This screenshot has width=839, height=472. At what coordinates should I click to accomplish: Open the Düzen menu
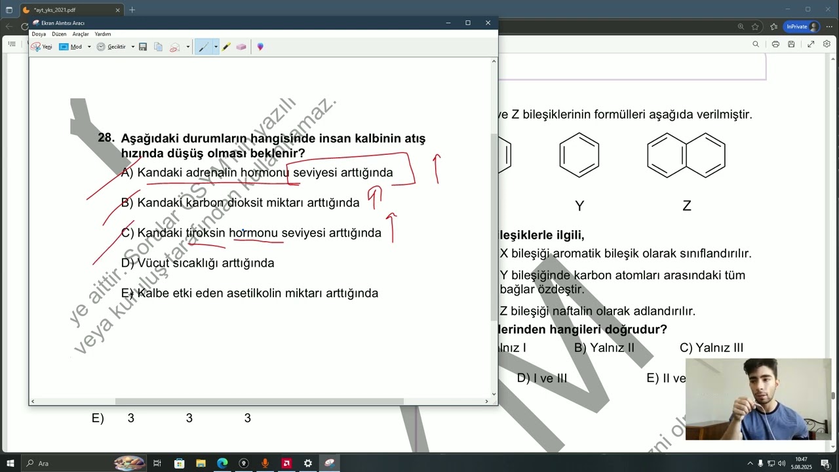click(59, 34)
